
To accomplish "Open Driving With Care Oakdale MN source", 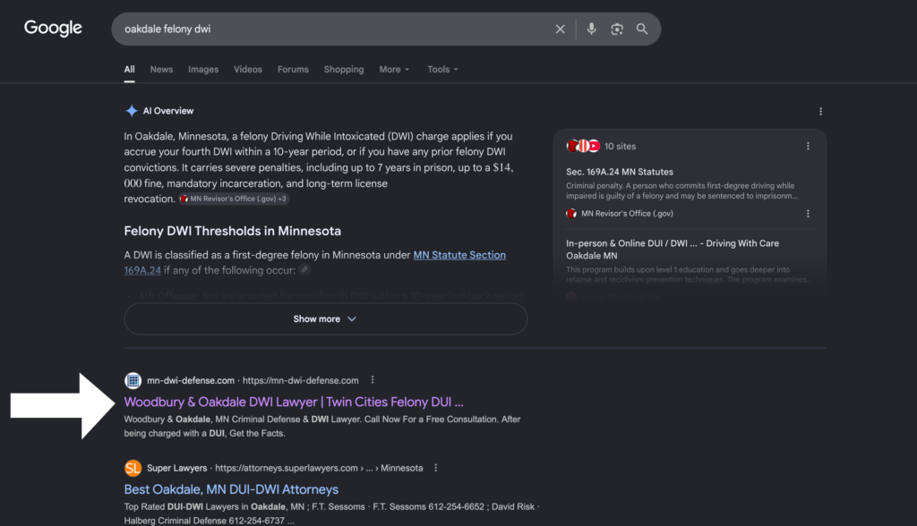I will [x=673, y=250].
